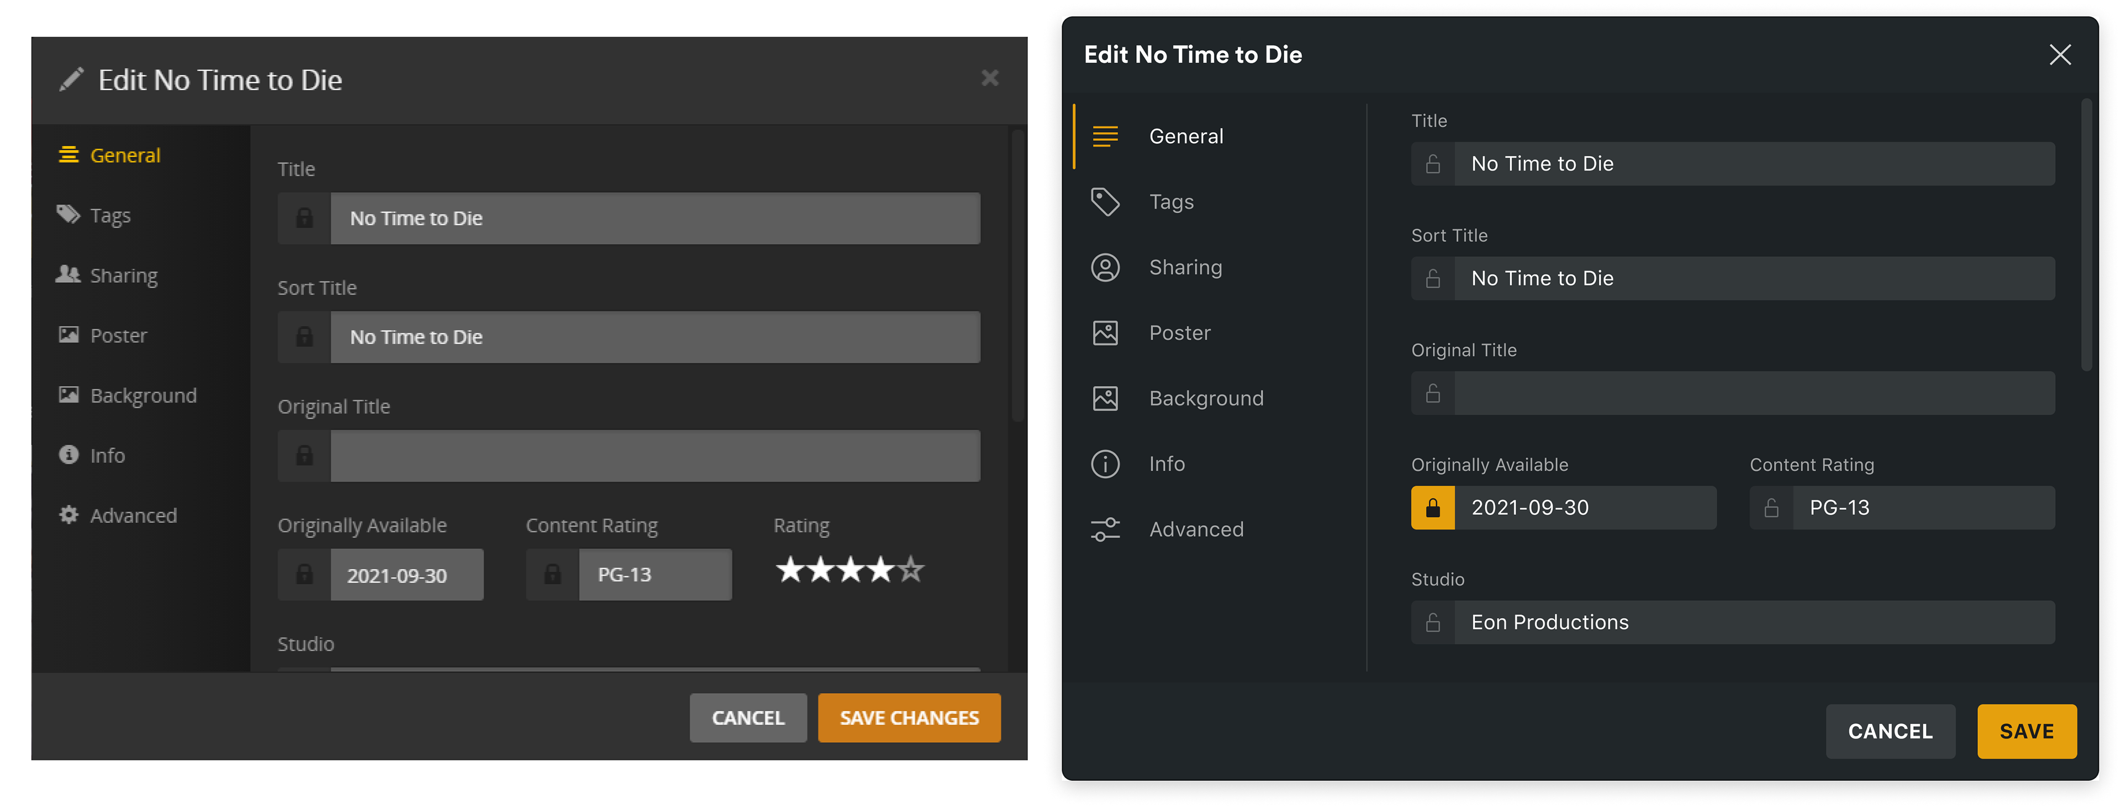Click the SAVE CHANGES button
The width and height of the screenshot is (2121, 808).
909,717
